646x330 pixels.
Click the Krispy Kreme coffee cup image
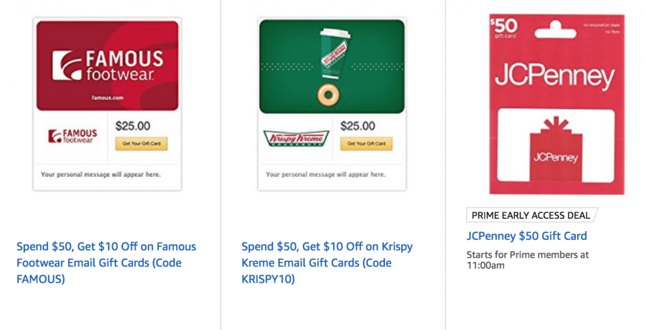tap(331, 52)
